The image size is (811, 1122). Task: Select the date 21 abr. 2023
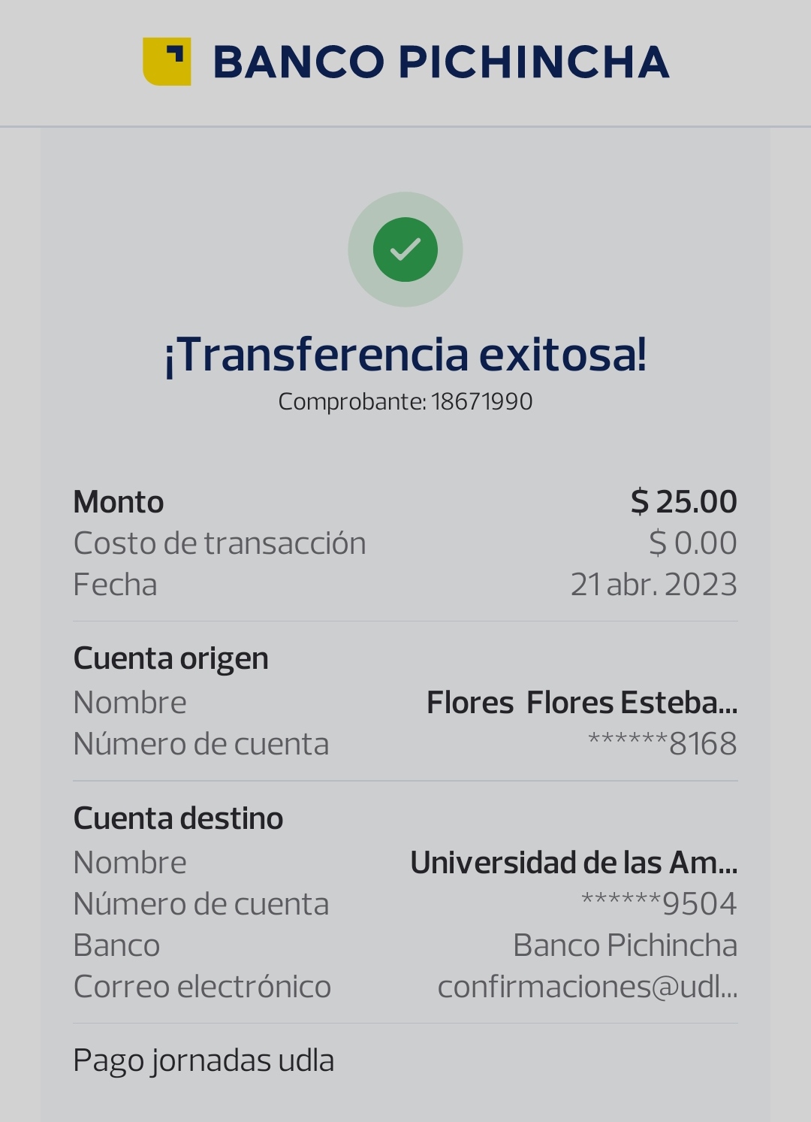[653, 585]
